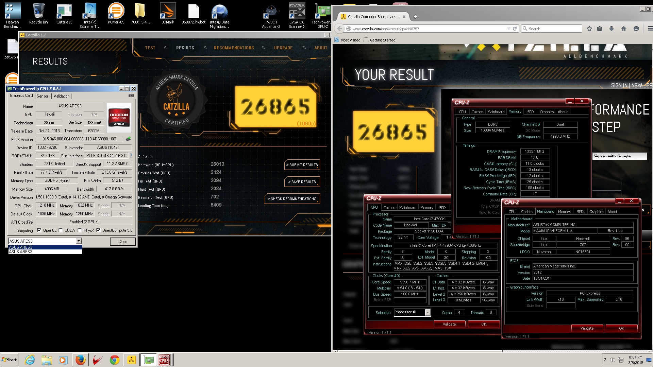Screen dimensions: 653x367
Task: Click GPU-Z BIOS save chip icon
Action: coord(128,139)
